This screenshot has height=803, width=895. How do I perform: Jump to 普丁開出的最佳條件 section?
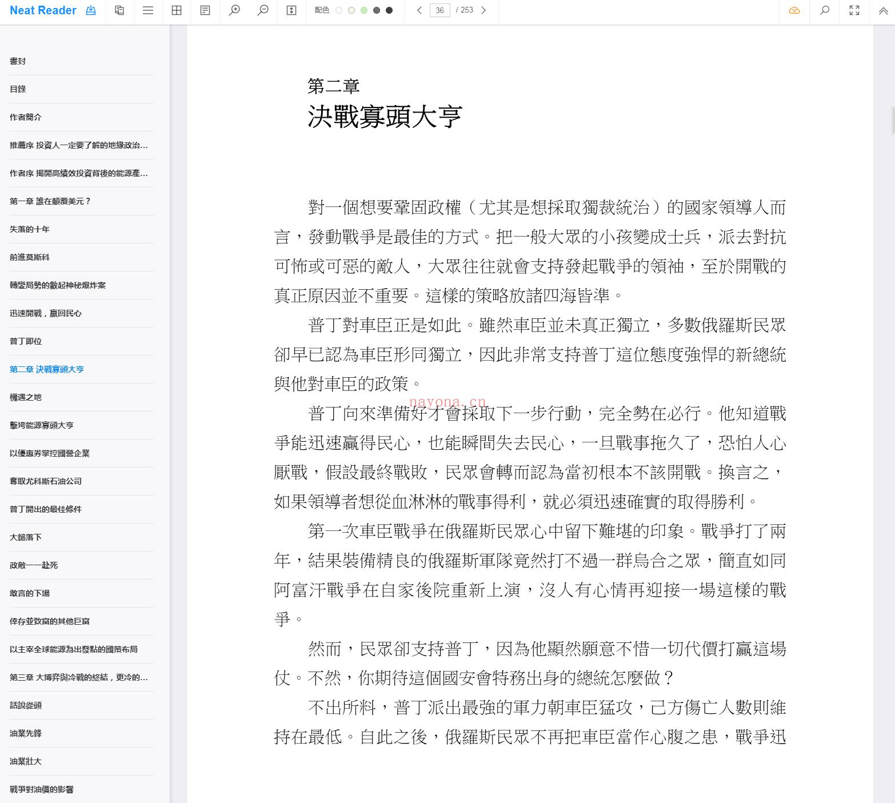tap(46, 509)
